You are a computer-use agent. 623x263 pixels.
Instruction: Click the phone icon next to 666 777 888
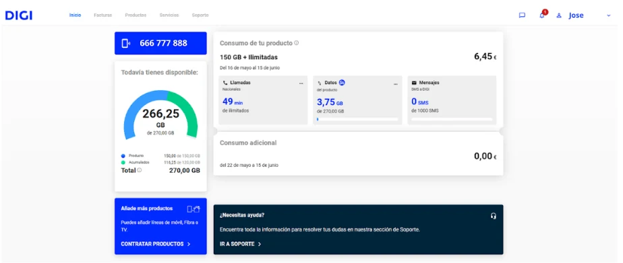[125, 43]
